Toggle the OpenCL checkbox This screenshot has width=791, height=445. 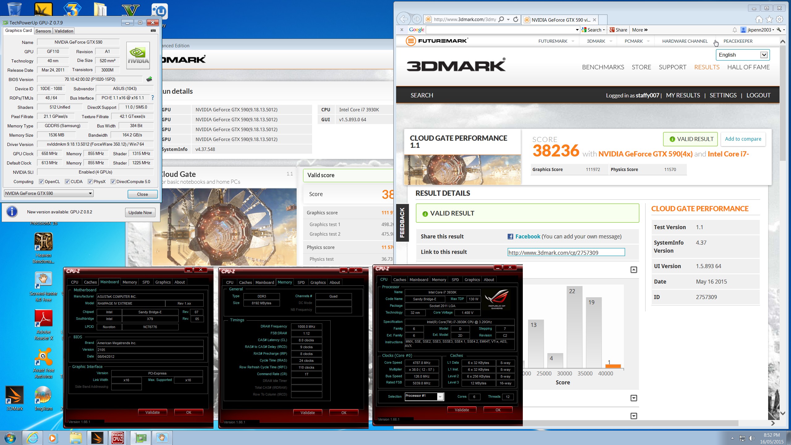pos(41,182)
